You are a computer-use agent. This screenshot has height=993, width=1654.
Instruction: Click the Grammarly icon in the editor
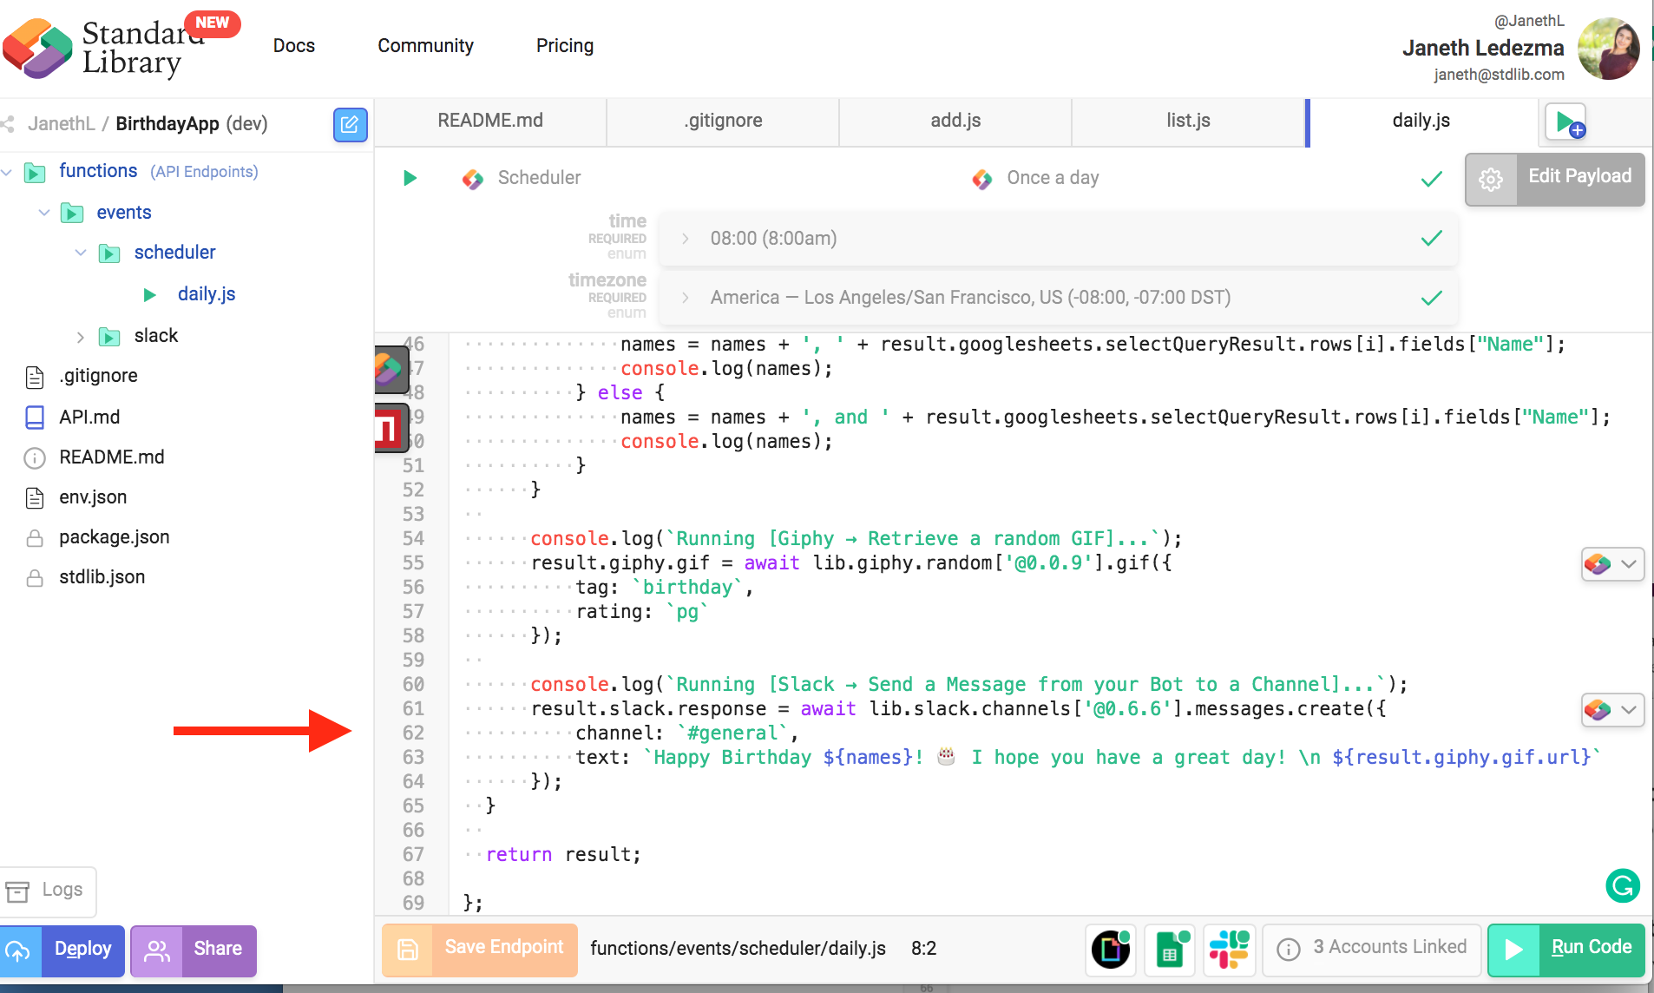tap(1622, 886)
